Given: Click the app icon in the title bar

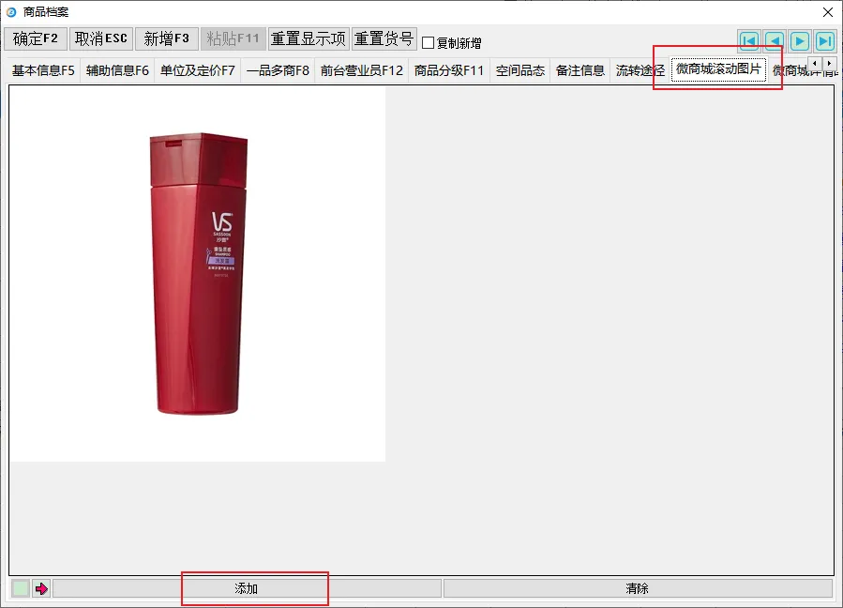Looking at the screenshot, I should click(11, 12).
